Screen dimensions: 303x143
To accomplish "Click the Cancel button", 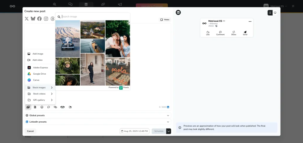I will click(30, 131).
